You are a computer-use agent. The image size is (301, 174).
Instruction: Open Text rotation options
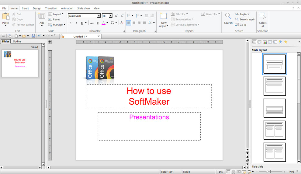(182, 19)
